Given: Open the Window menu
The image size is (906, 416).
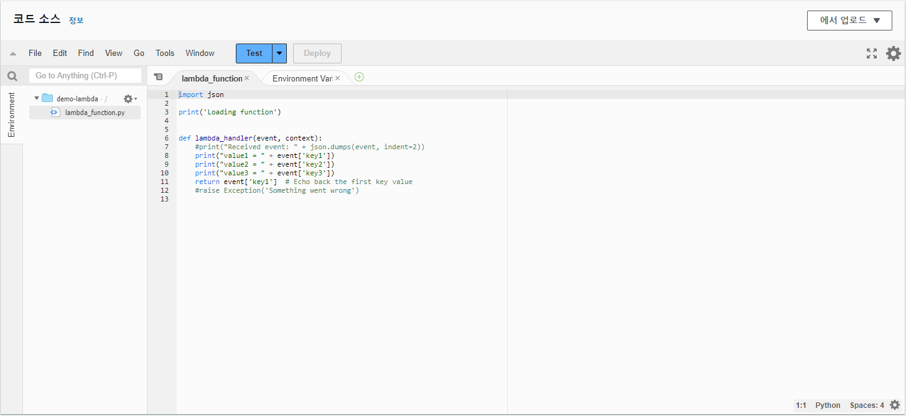Looking at the screenshot, I should [x=200, y=53].
